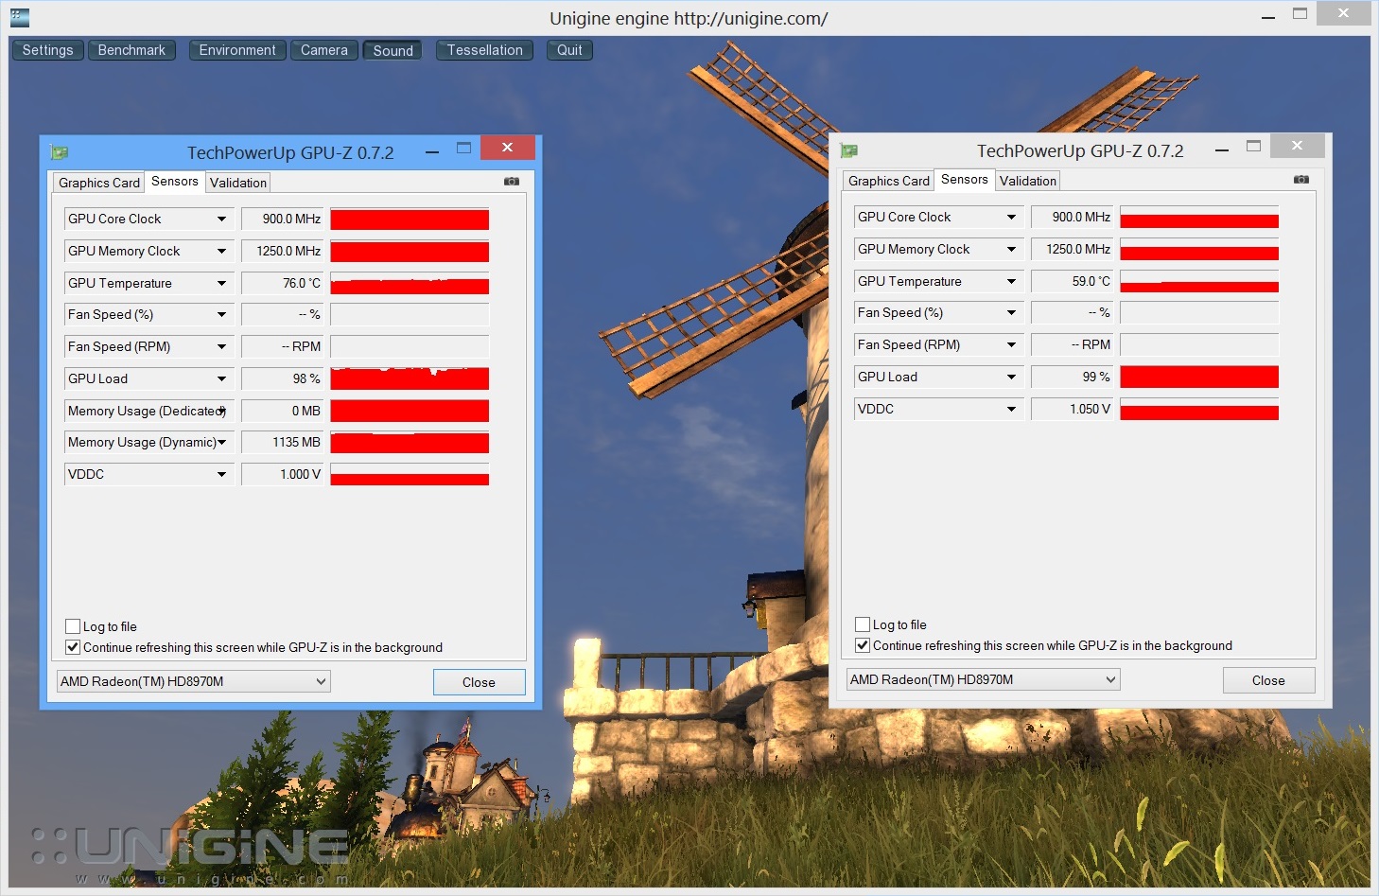
Task: Click the 59.0 °C temperature value in right window
Action: pyautogui.click(x=1072, y=281)
